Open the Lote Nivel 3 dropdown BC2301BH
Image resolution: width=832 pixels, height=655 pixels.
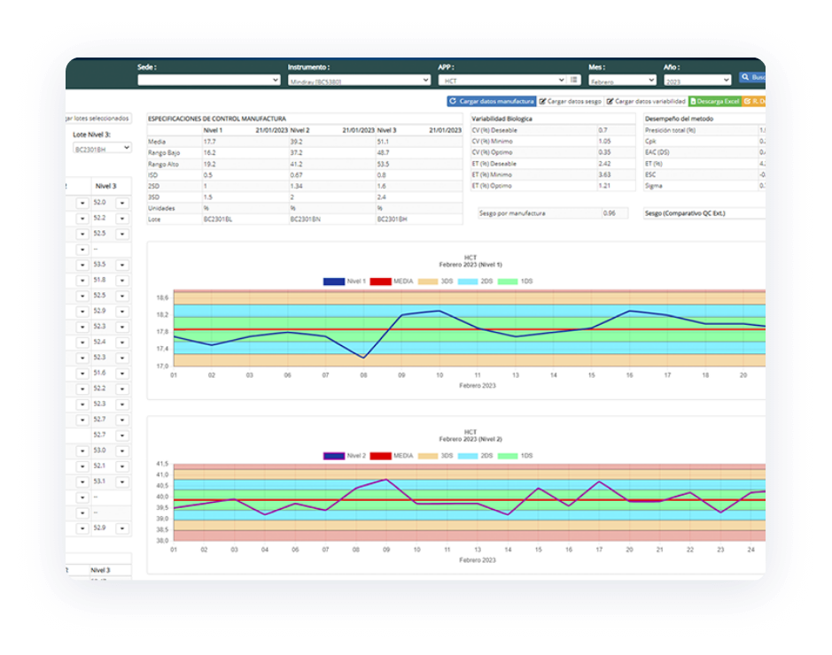click(102, 148)
